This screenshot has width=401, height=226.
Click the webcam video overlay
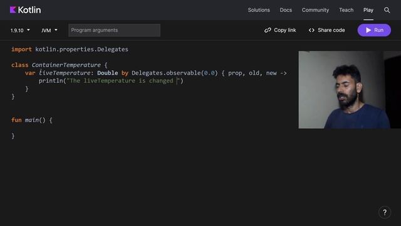[x=350, y=90]
